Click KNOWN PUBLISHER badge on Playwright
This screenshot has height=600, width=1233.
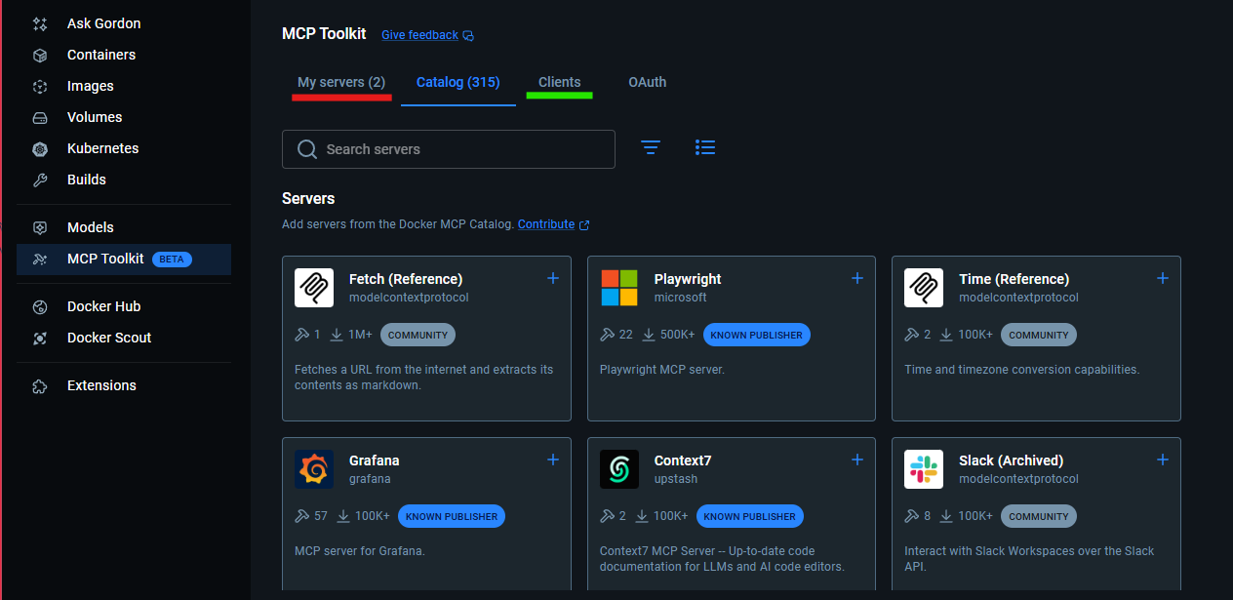[x=757, y=335]
